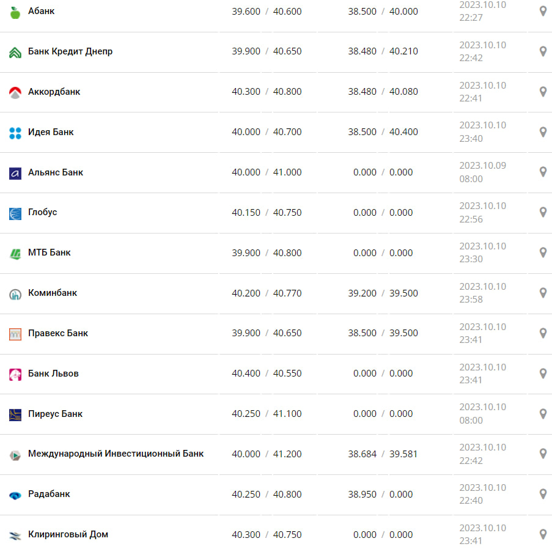Click Аккордбанк rate 40.300 / 40.800
This screenshot has height=552, width=552.
pos(267,92)
